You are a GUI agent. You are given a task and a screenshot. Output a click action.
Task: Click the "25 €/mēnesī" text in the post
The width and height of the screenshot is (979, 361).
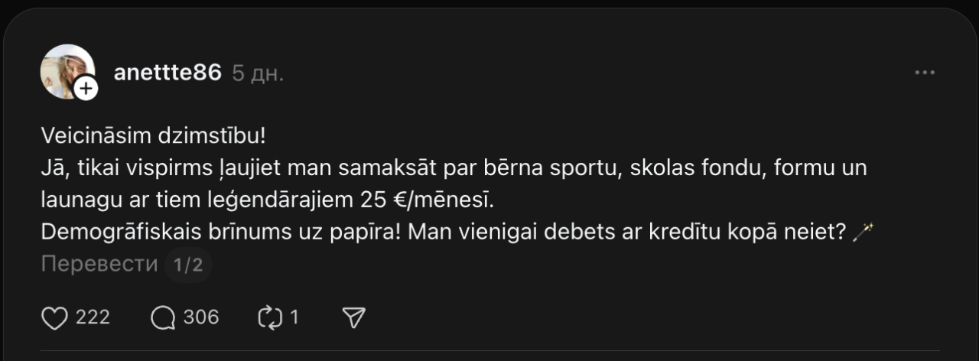coord(426,200)
